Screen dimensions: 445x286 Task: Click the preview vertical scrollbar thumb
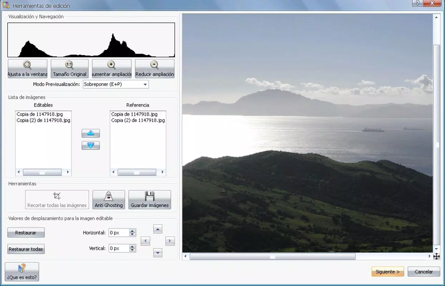436,145
